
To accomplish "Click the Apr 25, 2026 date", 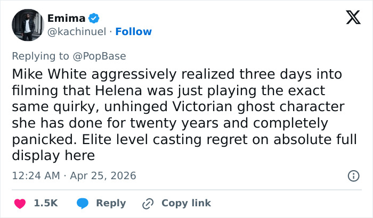I will 102,175.
